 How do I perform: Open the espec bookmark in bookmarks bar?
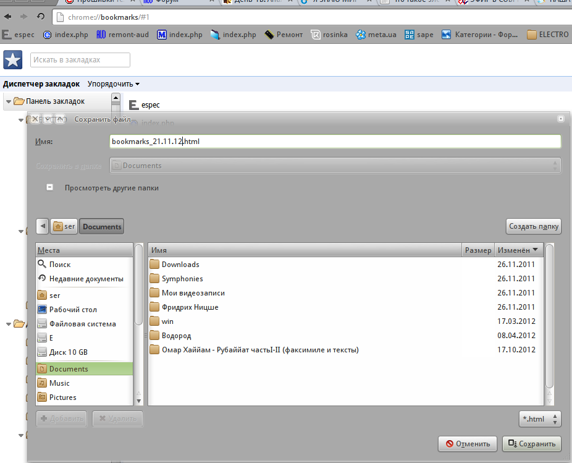[x=19, y=35]
